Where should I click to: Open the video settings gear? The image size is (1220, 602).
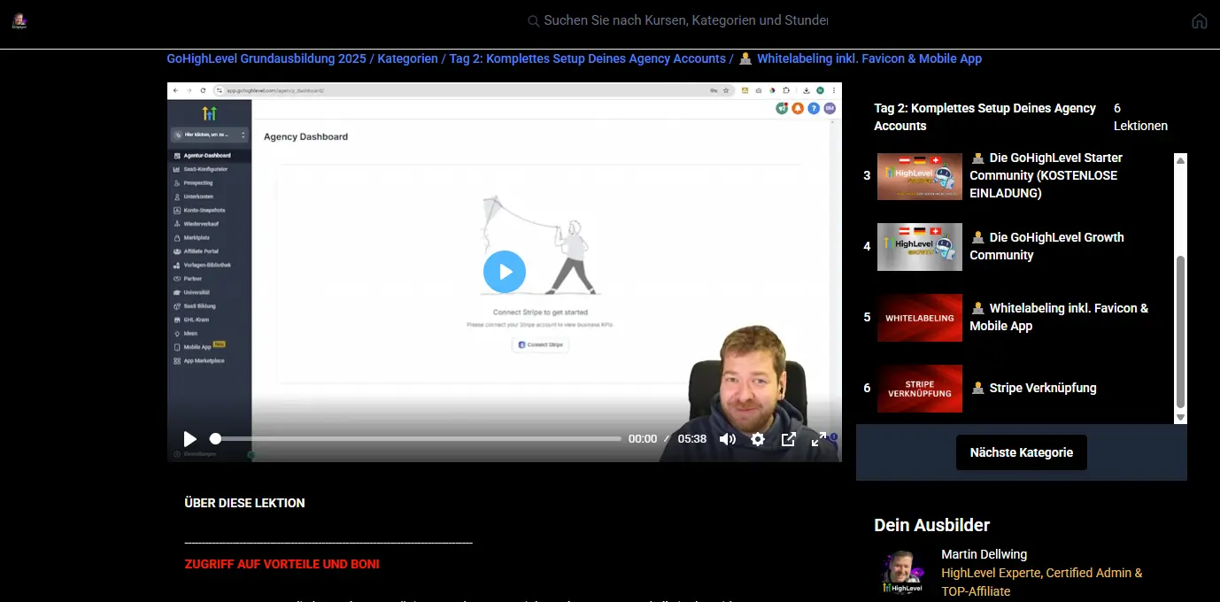(758, 439)
